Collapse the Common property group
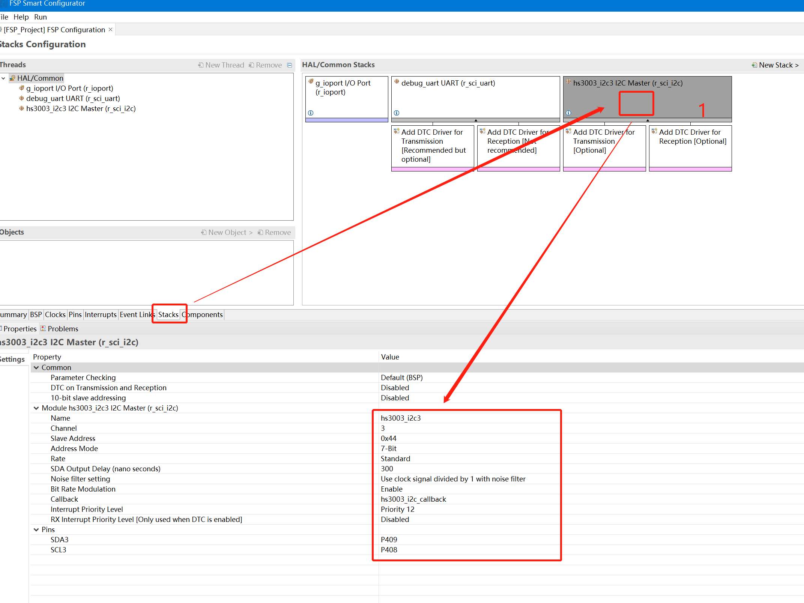The image size is (804, 603). point(36,367)
